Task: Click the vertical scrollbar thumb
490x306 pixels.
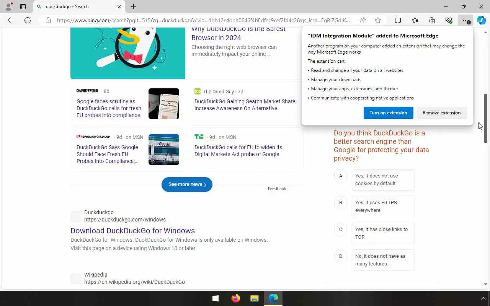Action: tap(485, 118)
